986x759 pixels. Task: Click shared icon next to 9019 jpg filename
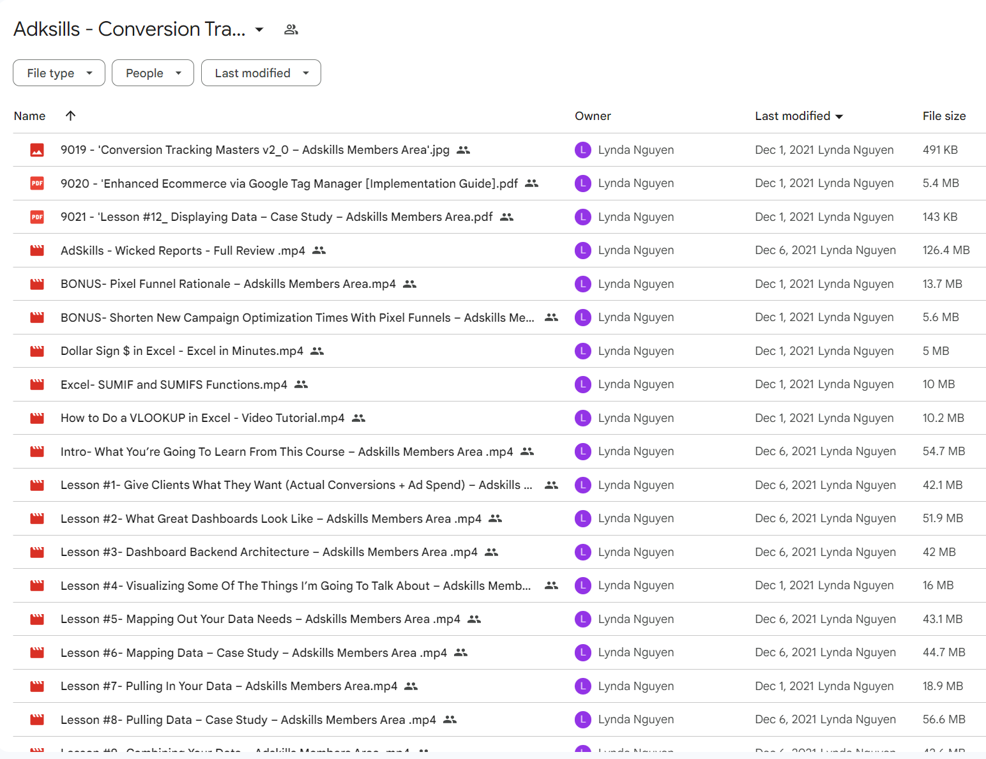click(x=464, y=150)
